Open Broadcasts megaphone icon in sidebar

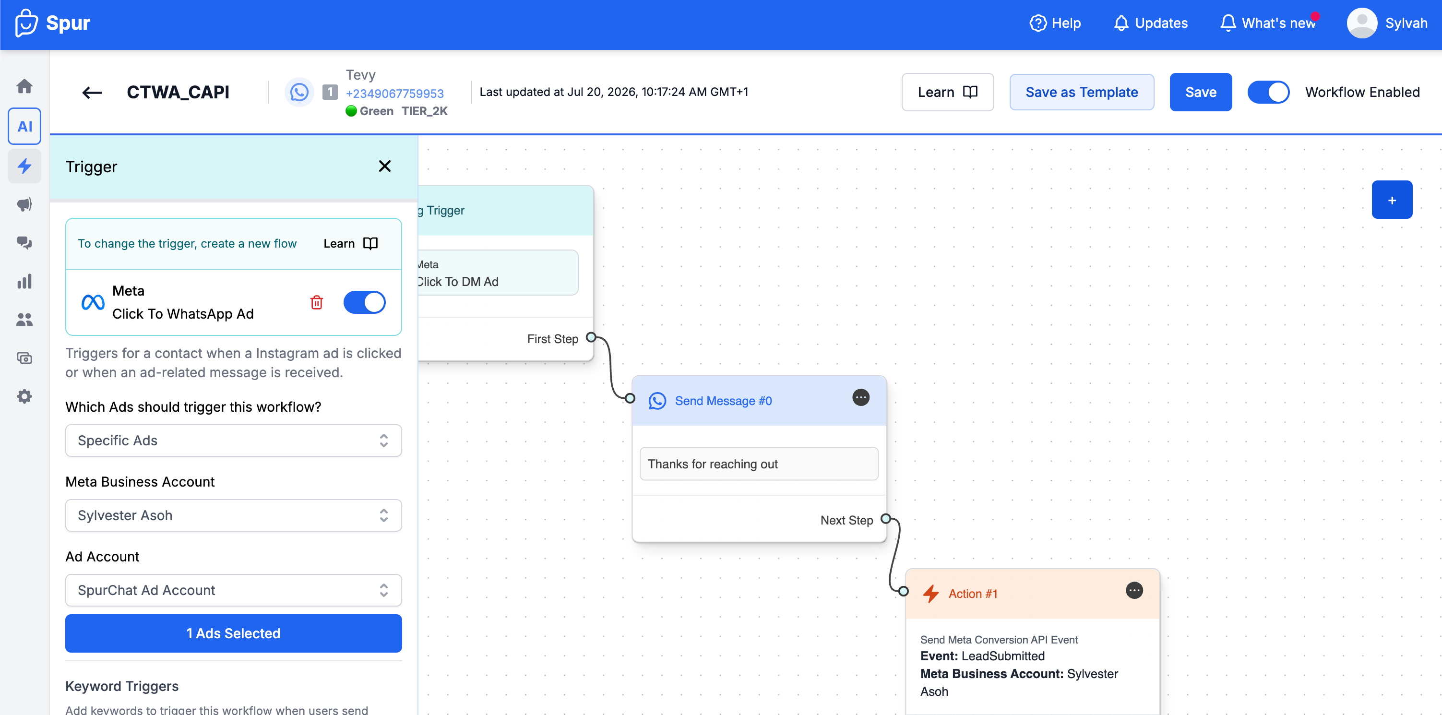click(24, 204)
